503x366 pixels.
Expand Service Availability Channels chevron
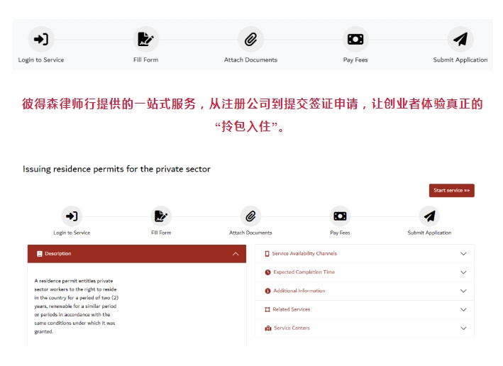pyautogui.click(x=463, y=254)
